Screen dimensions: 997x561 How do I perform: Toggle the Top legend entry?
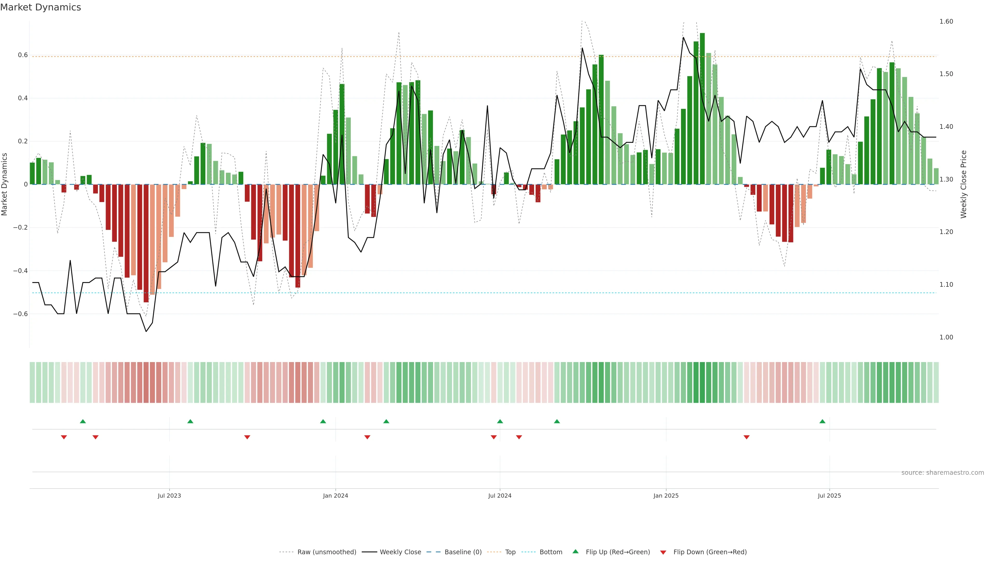point(510,552)
